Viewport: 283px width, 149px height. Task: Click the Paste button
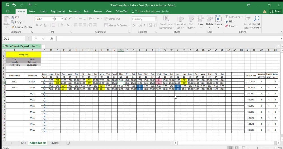[7, 22]
